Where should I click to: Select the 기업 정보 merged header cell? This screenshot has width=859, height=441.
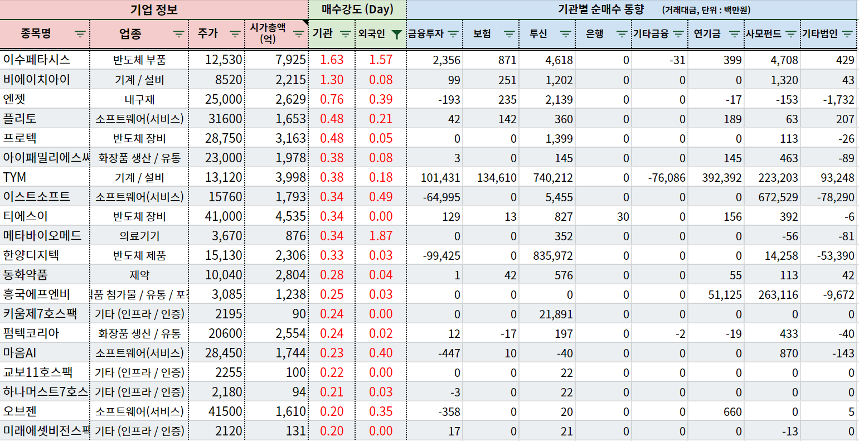[154, 9]
